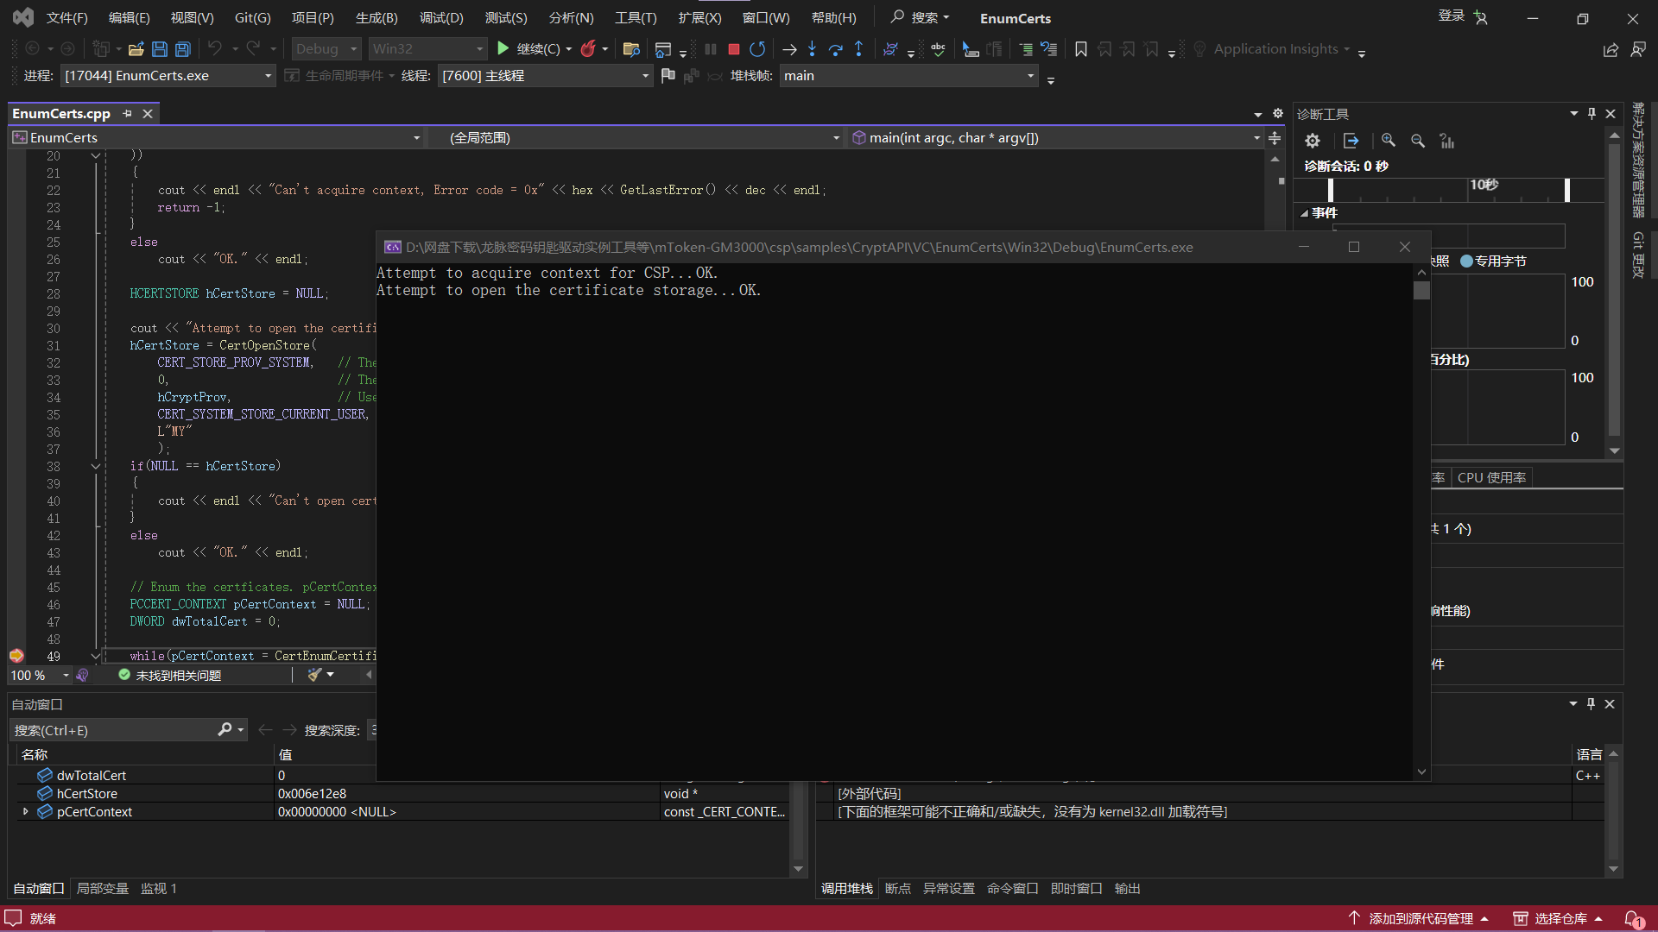Screen dimensions: 1658x932
Task: Pin the diagnostic tools panel
Action: tap(1592, 114)
